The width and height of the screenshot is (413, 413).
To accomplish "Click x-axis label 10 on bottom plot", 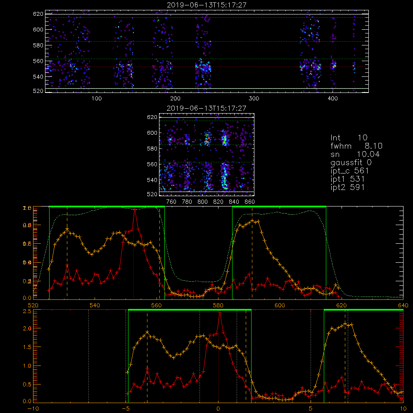I will pos(403,408).
